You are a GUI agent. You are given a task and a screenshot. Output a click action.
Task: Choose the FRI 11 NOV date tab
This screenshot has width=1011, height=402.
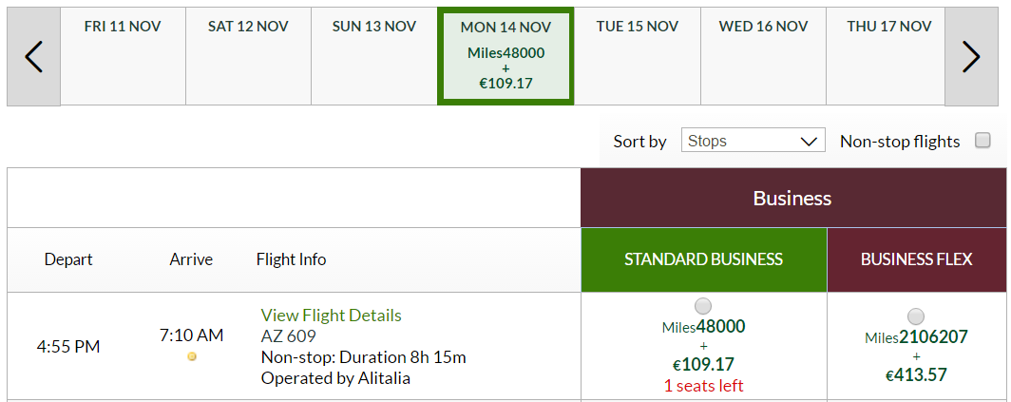click(123, 56)
